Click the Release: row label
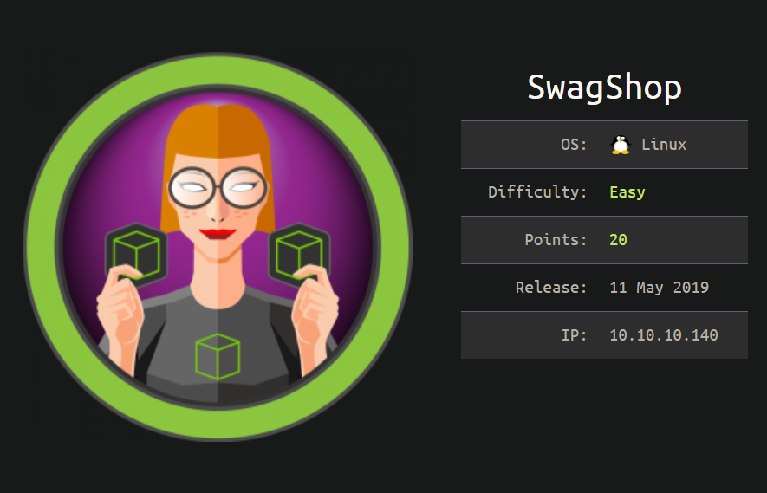Screen dimensions: 767x493 click(551, 287)
